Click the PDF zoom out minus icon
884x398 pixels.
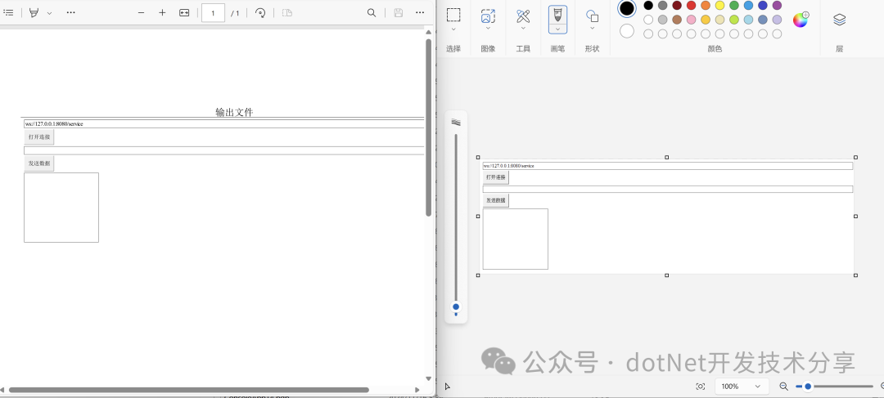141,13
